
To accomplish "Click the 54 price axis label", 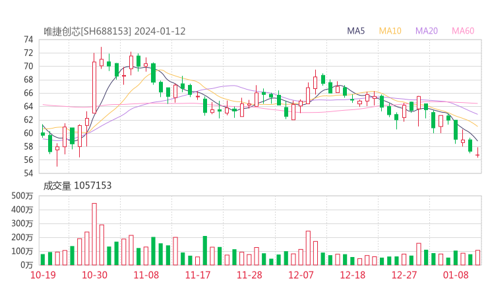I will [x=28, y=173].
